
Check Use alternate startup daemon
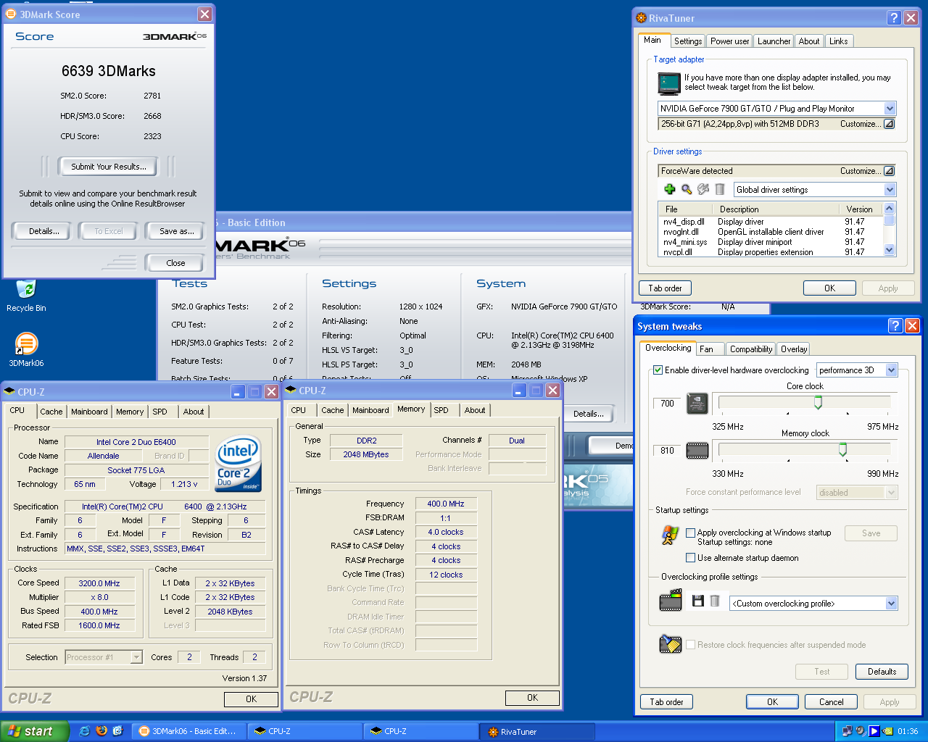[691, 558]
